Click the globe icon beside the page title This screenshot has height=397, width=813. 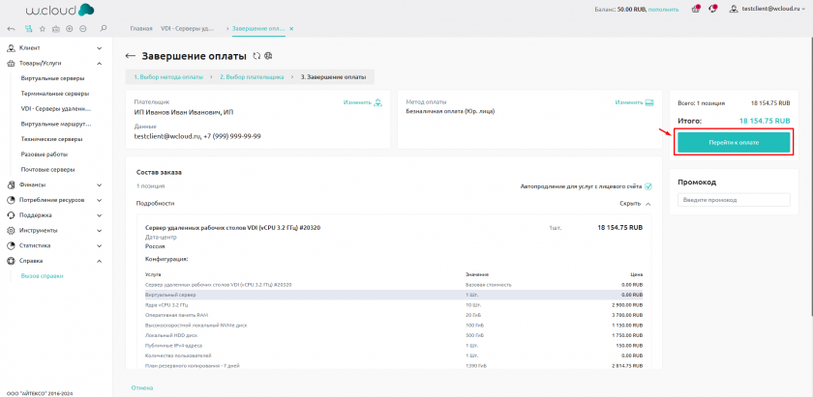pos(268,56)
